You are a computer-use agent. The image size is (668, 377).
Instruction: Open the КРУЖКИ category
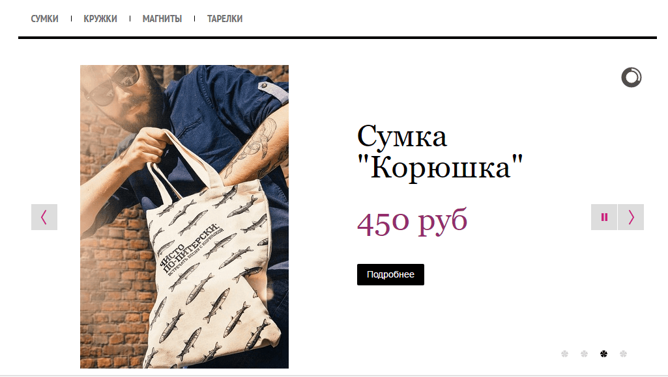[x=100, y=19]
